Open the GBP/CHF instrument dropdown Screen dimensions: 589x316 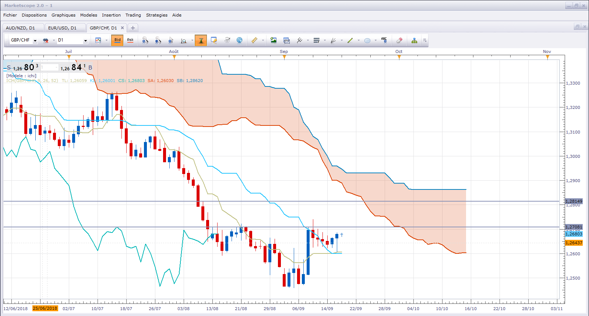35,41
